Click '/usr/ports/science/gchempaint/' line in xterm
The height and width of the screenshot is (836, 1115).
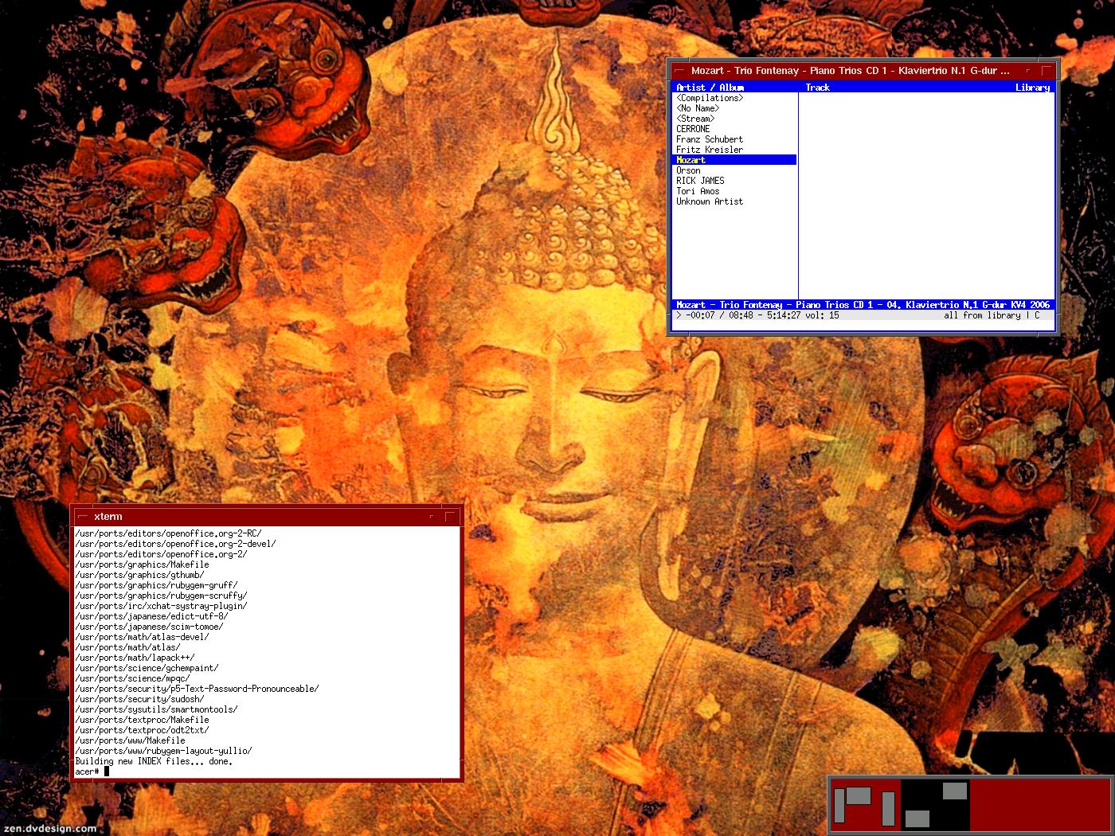pos(147,668)
